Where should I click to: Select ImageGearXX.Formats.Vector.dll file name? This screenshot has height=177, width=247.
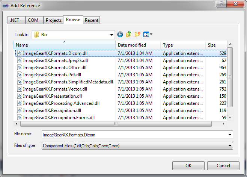pos(55,89)
